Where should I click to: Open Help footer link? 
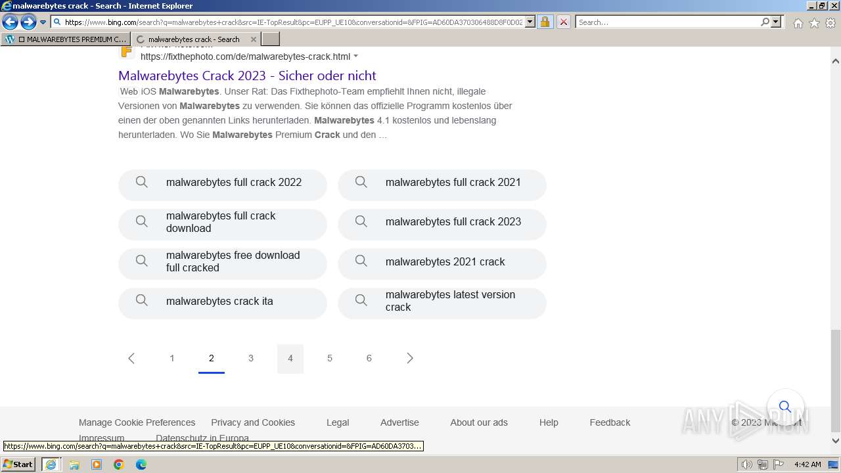coord(549,422)
